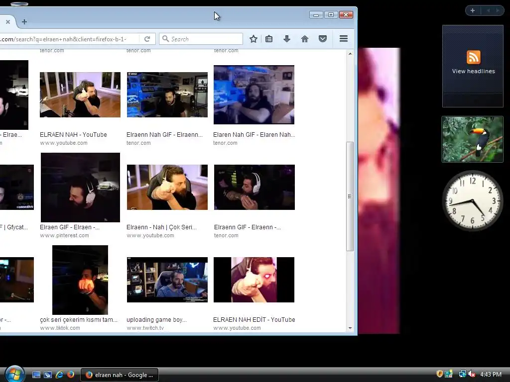The image size is (510, 382).
Task: Click www.pinterest.com source text
Action: pos(64,235)
